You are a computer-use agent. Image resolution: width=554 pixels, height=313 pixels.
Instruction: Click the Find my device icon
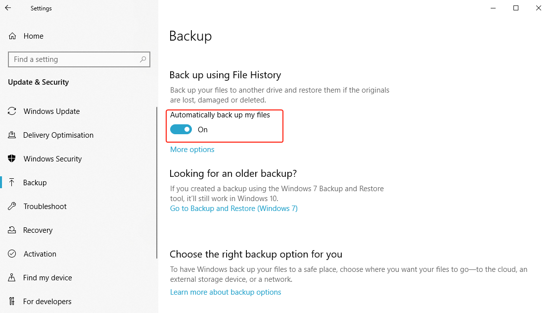(x=12, y=277)
